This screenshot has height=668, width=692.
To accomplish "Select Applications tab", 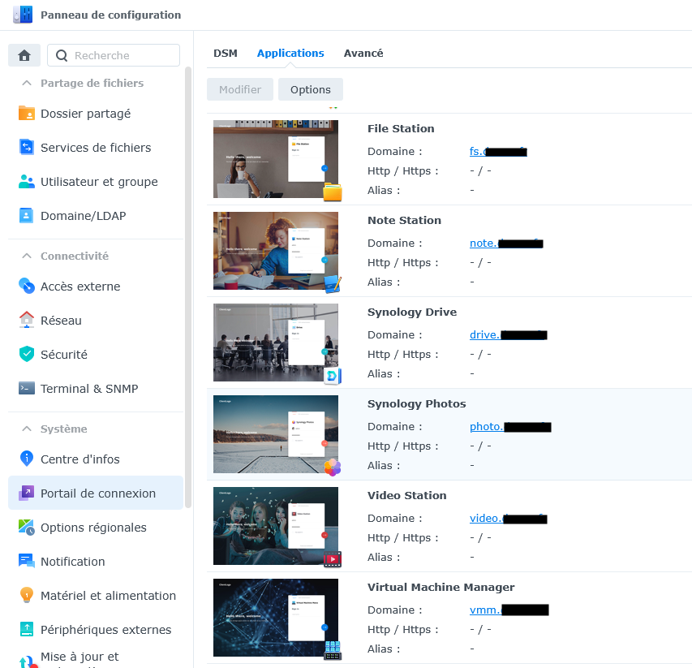I will (290, 54).
